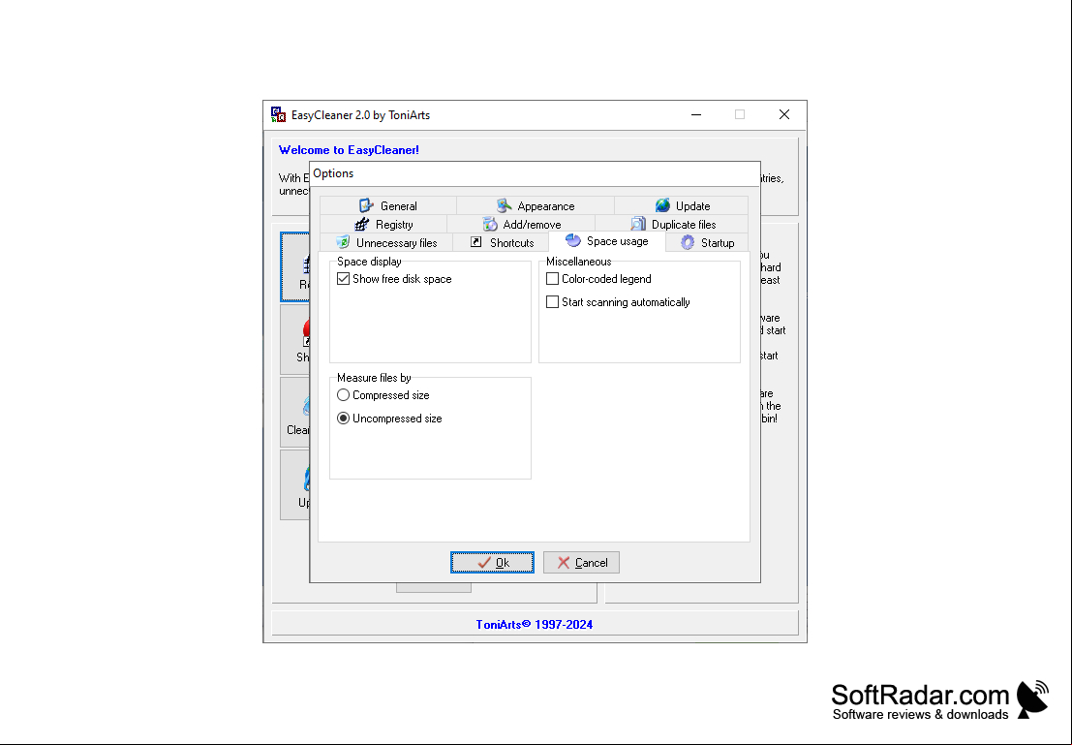1072x745 pixels.
Task: Click the Space usage pie icon
Action: [573, 240]
